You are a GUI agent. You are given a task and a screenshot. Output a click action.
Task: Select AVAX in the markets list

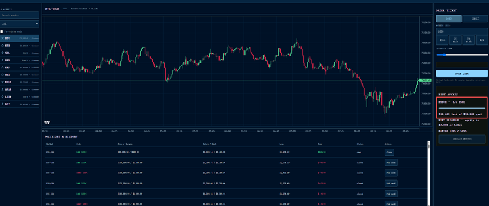click(x=20, y=89)
